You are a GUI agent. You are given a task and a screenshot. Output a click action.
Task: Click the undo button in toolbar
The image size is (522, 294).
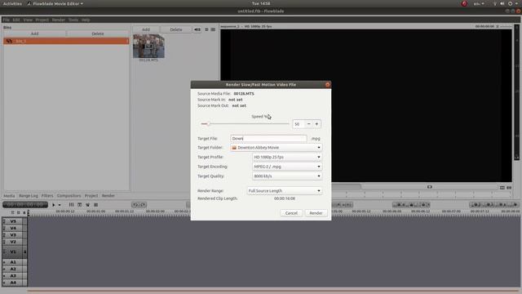click(x=135, y=205)
